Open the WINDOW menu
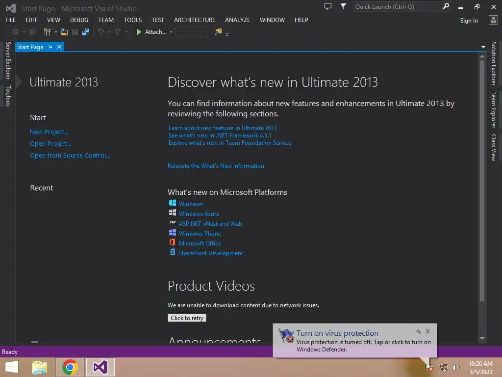 (272, 20)
